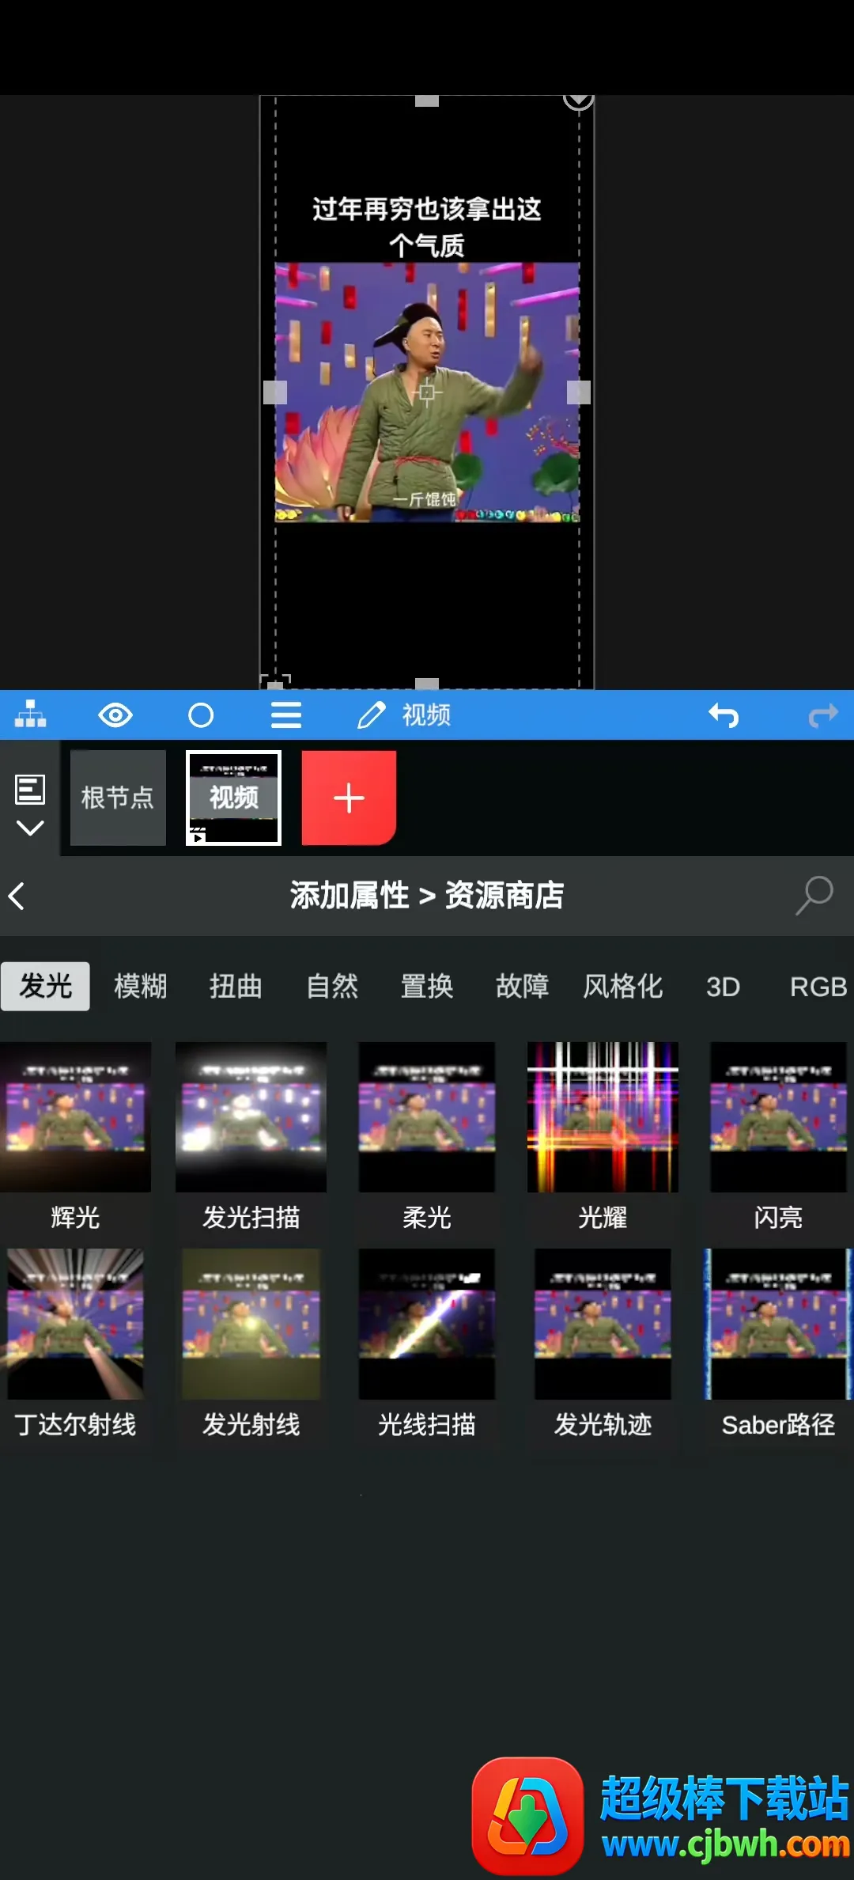Screen dimensions: 854x1880
Task: Tap the circle shape icon in toolbar
Action: click(x=201, y=715)
